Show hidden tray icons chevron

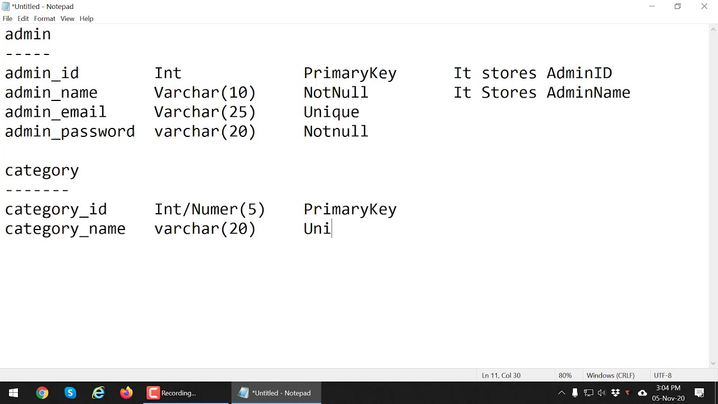pyautogui.click(x=561, y=393)
